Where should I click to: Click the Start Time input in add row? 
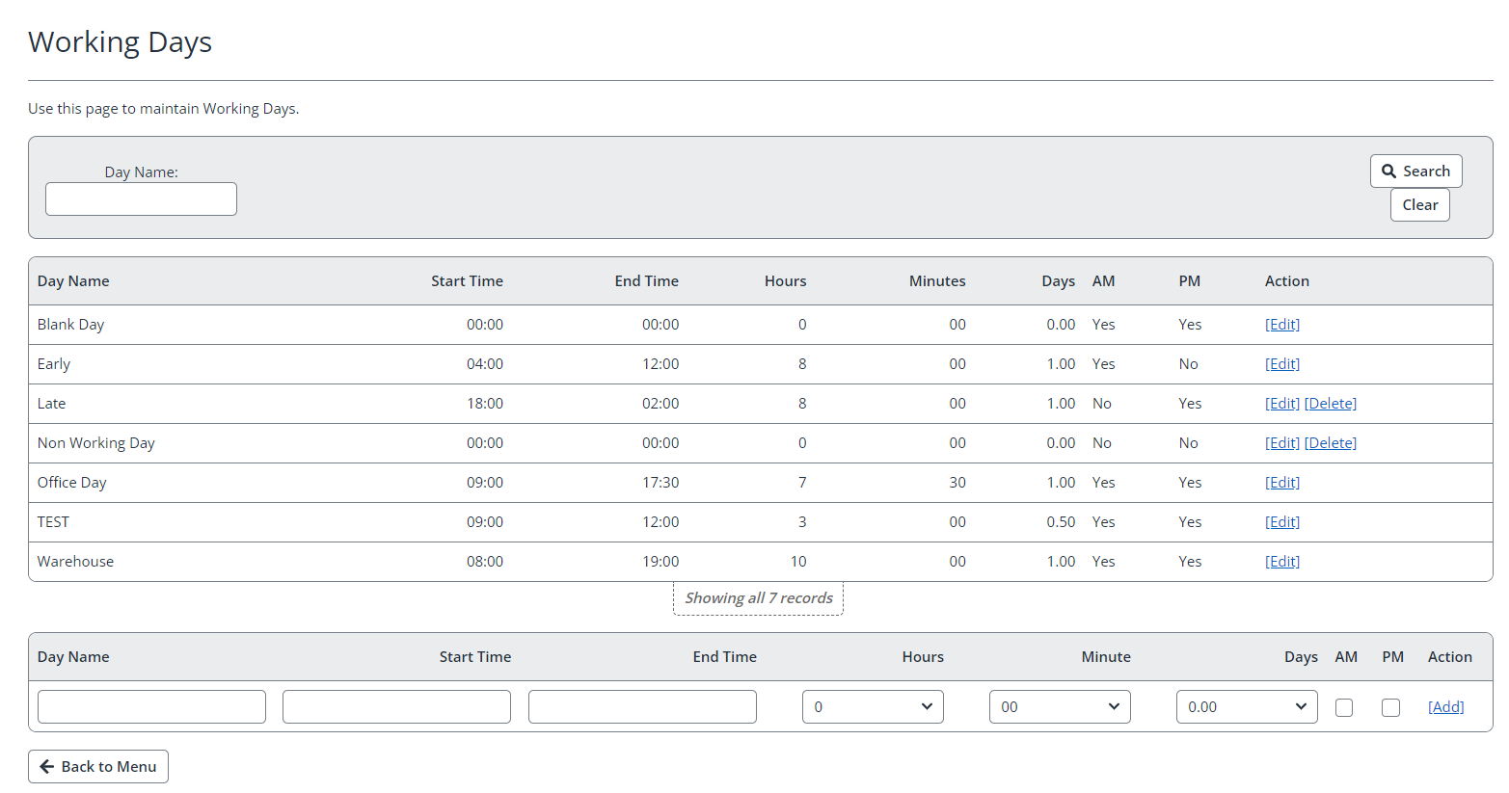pos(396,707)
